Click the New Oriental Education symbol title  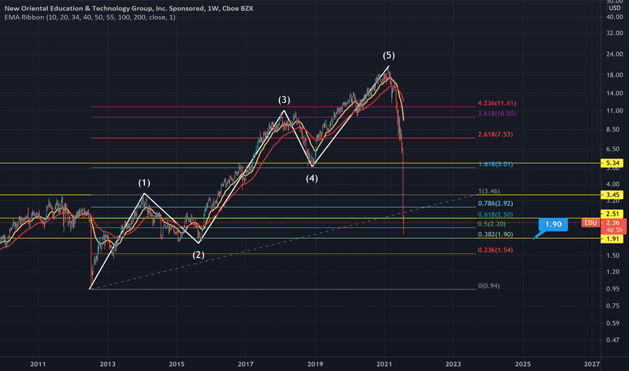pyautogui.click(x=129, y=8)
